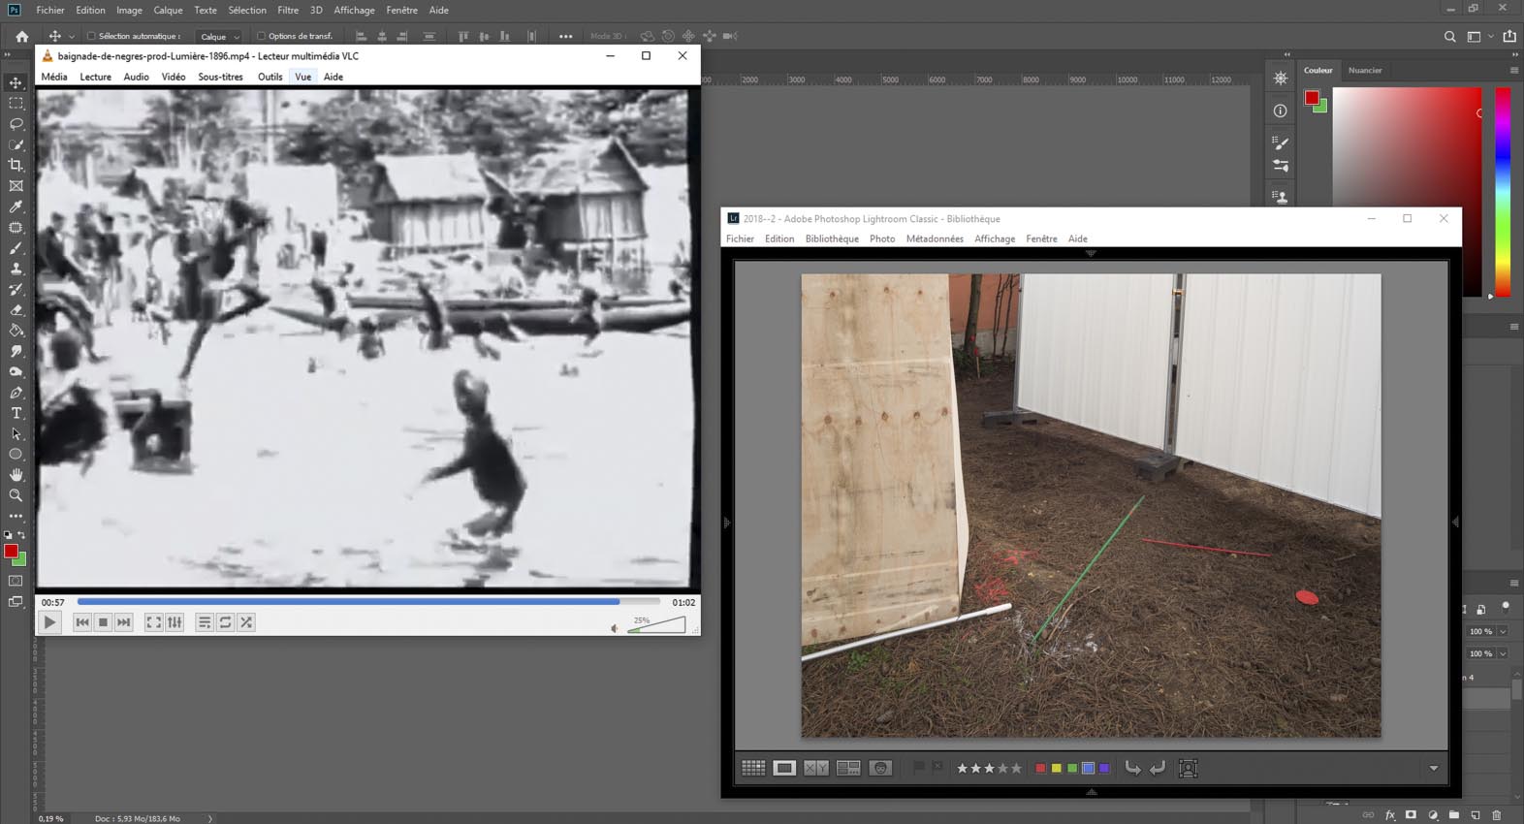
Task: Select the Move tool in Photoshop toolbar
Action: 16,82
